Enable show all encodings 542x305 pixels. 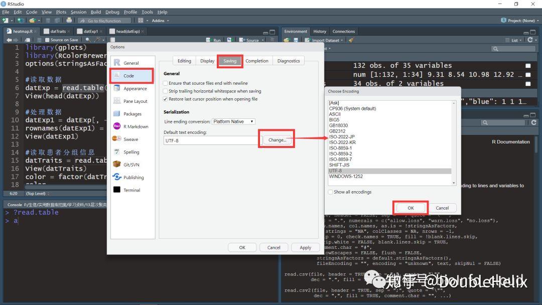[330, 192]
